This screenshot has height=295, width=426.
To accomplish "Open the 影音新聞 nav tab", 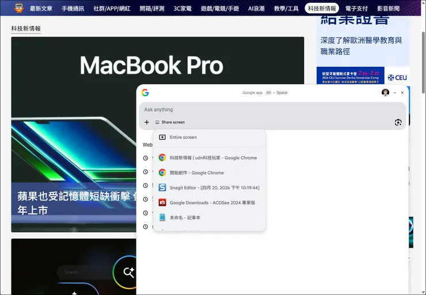I will (x=389, y=9).
